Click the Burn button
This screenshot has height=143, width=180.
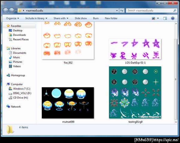96,18
